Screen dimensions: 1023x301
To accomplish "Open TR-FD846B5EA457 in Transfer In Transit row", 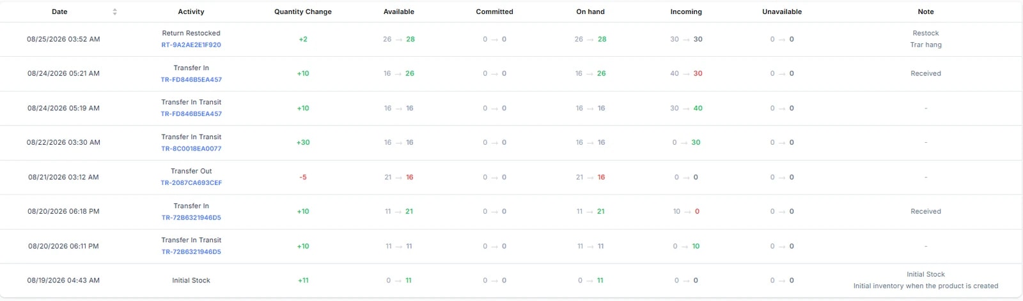I will pos(191,114).
